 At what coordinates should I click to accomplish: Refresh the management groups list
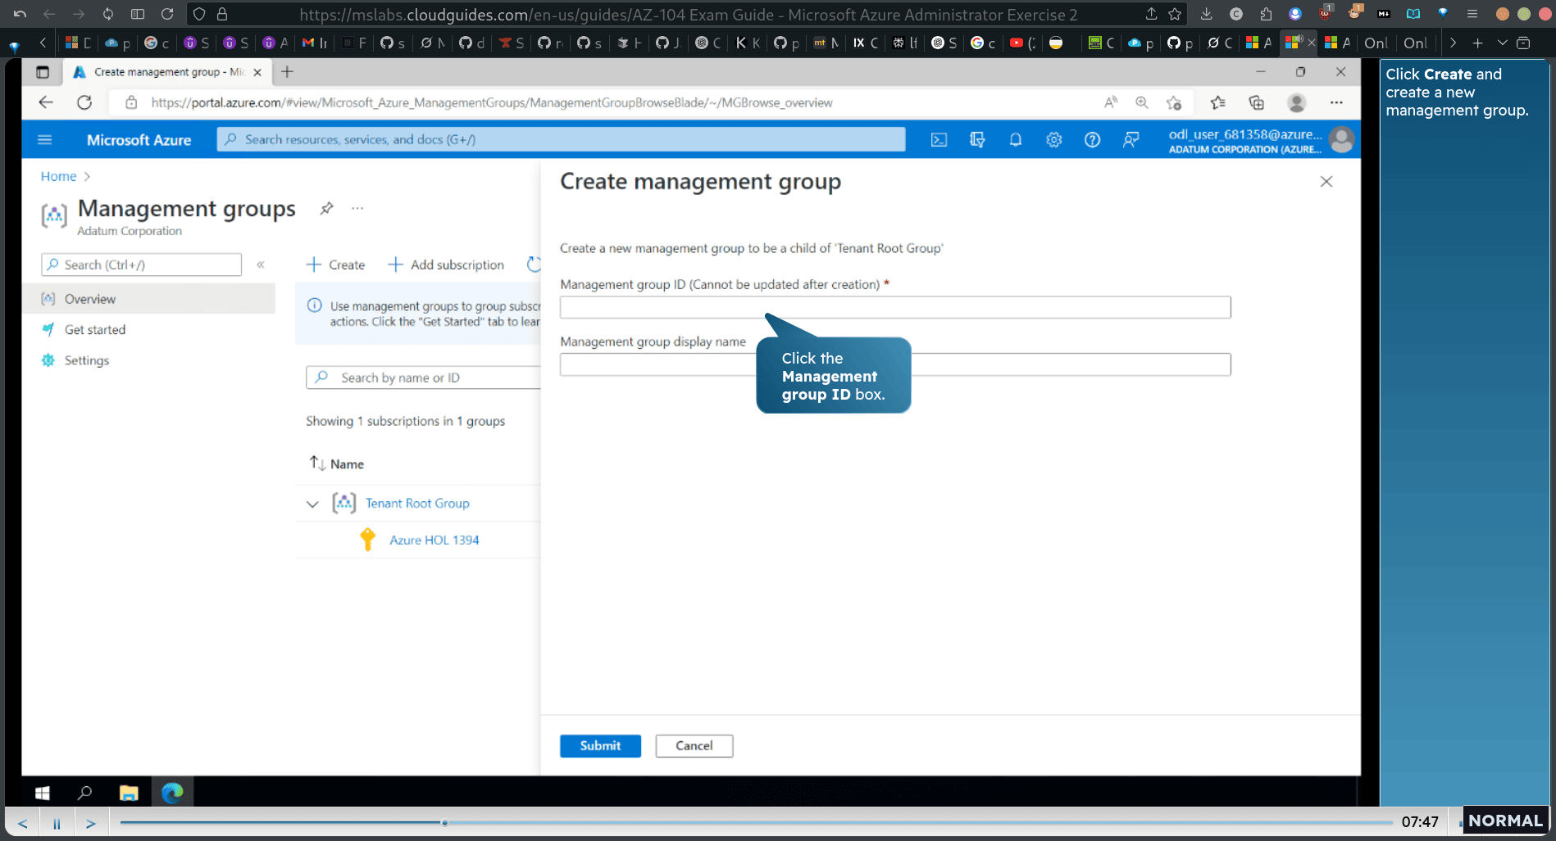pyautogui.click(x=533, y=265)
